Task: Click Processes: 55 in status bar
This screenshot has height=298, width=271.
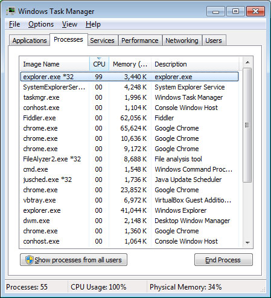Action: 27,287
